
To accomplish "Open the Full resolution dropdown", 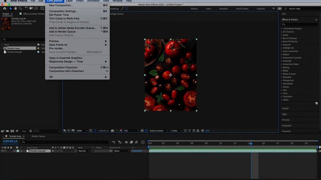I will 131,130.
